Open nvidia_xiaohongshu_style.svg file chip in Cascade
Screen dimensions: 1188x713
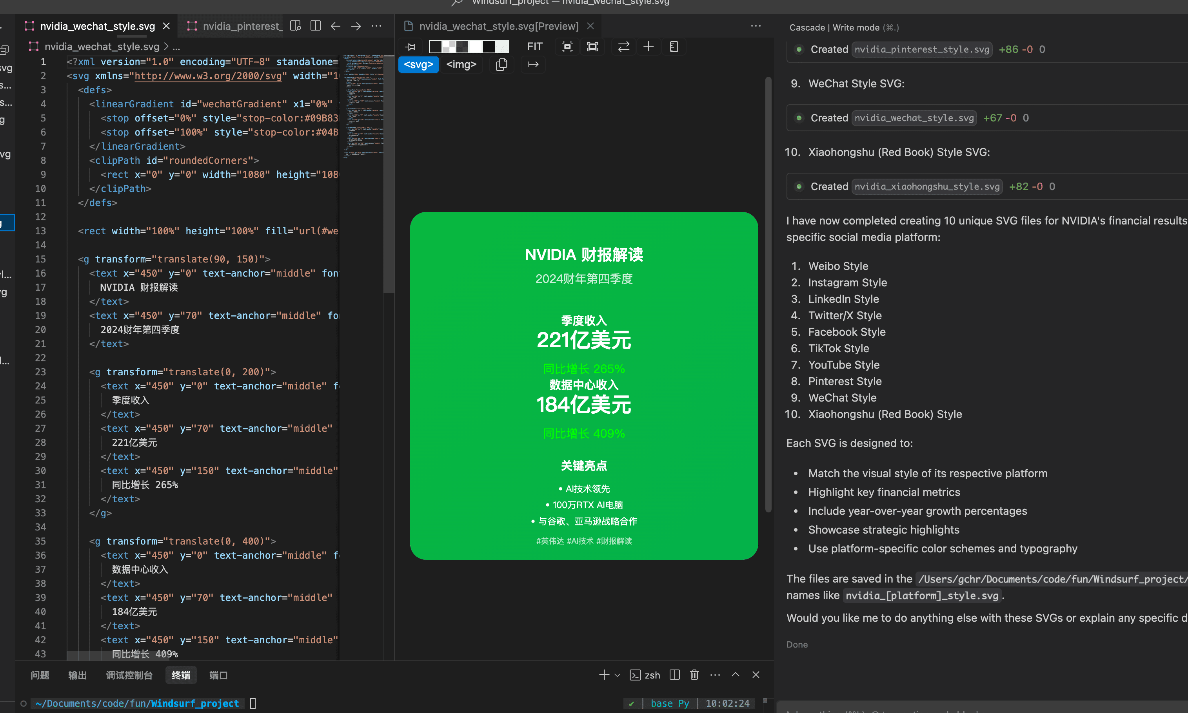927,186
